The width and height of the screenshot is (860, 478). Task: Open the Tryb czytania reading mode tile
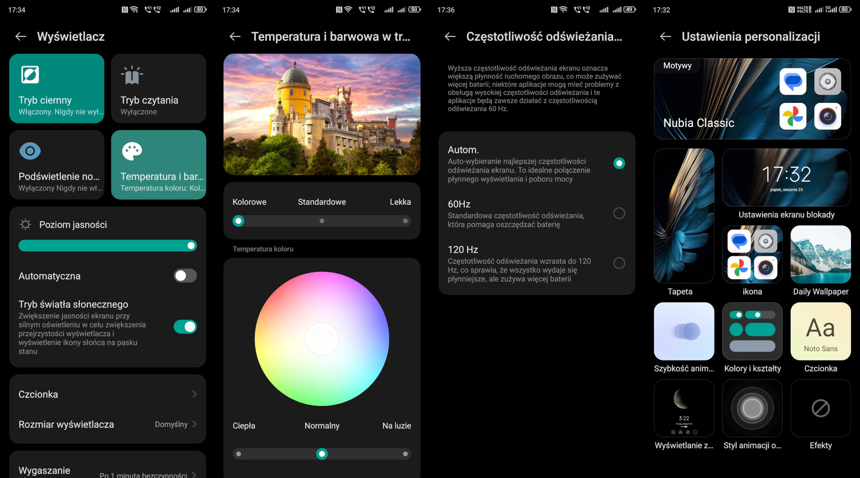pyautogui.click(x=158, y=88)
